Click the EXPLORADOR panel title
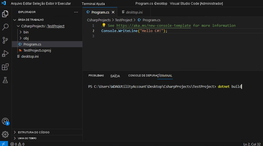263x146 pixels. tap(27, 12)
